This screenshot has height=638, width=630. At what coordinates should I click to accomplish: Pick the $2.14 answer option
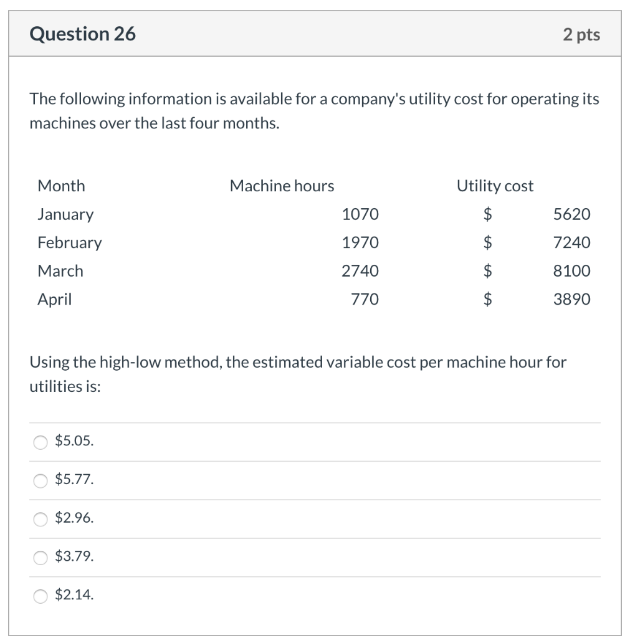click(x=41, y=596)
